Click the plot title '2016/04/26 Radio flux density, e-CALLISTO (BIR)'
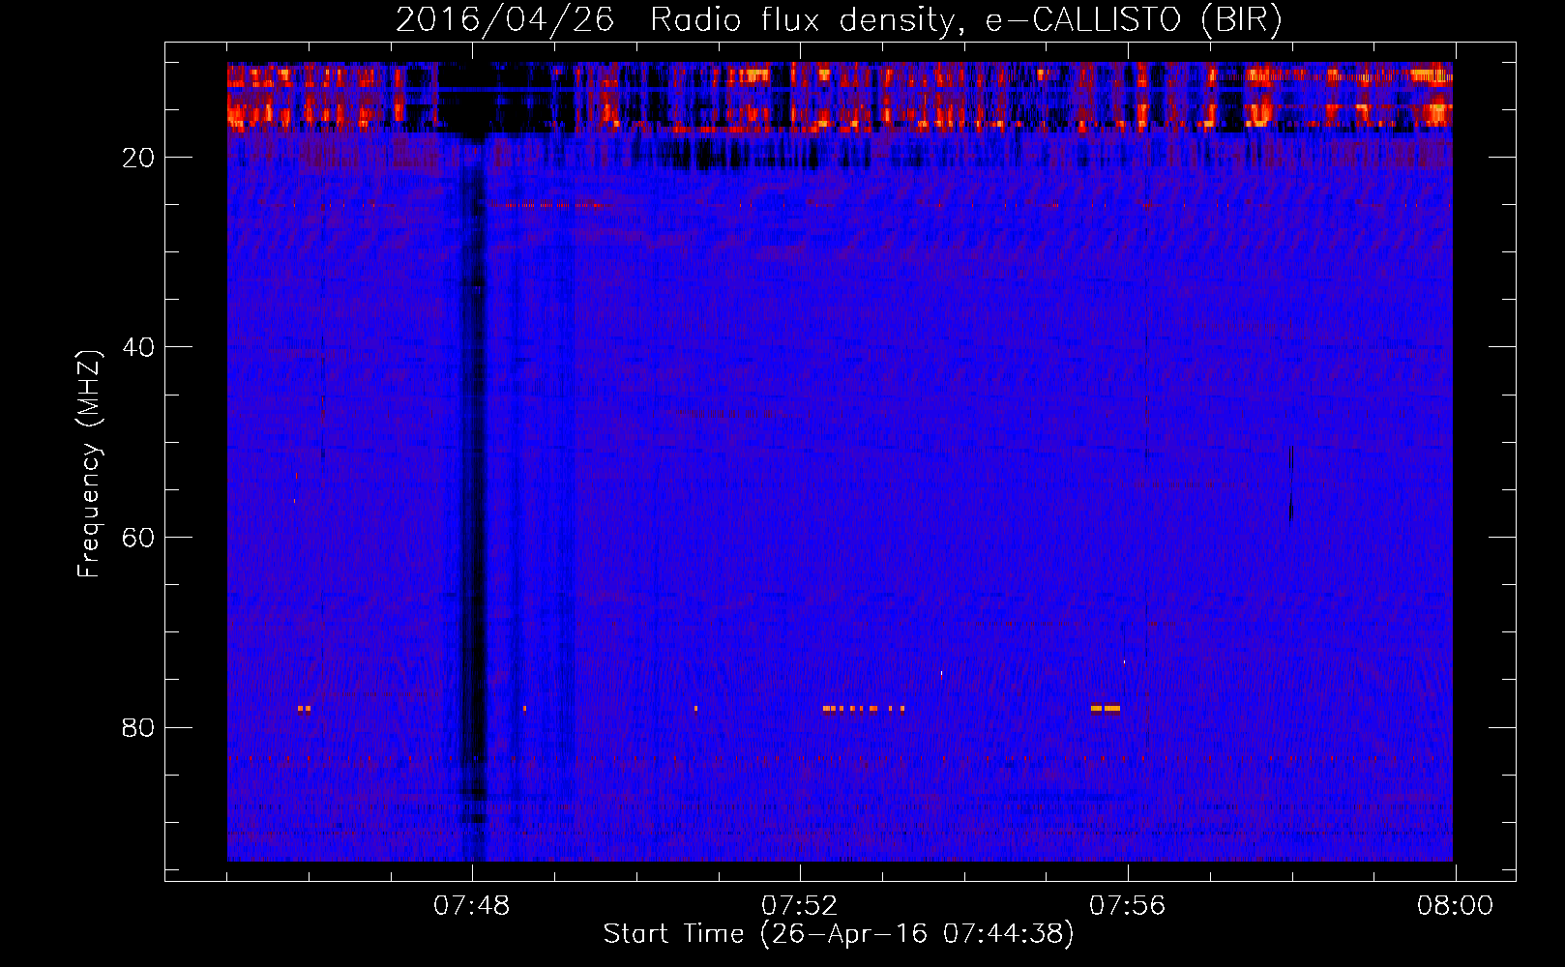Viewport: 1565px width, 967px height. point(839,19)
